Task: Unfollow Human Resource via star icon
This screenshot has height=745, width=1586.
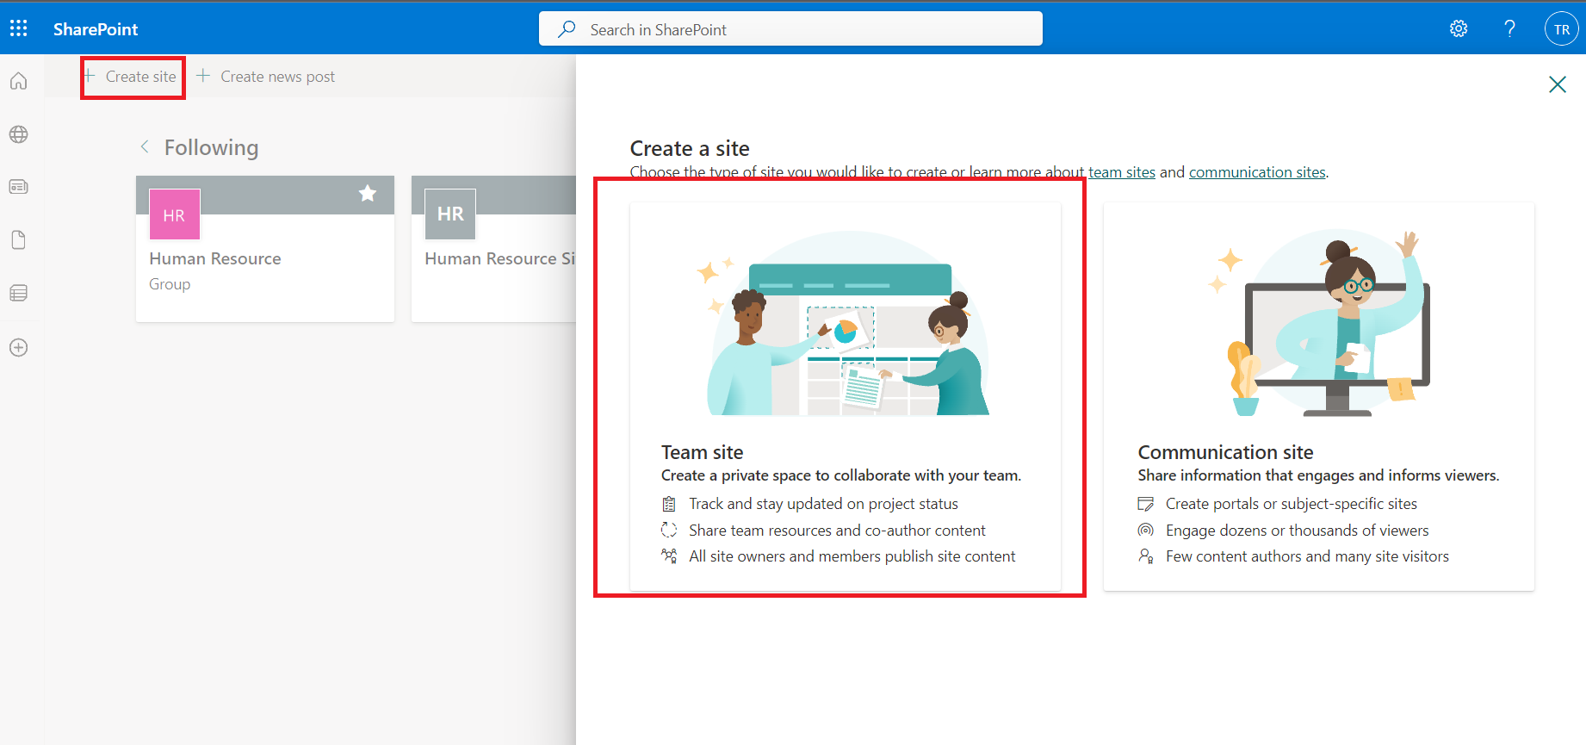Action: pyautogui.click(x=368, y=193)
